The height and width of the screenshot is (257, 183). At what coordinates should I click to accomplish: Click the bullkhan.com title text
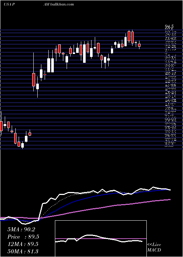coord(63,4)
